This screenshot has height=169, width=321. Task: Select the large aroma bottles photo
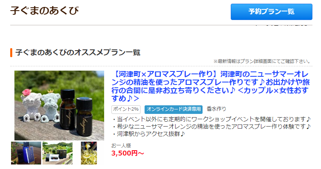pyautogui.click(x=59, y=105)
